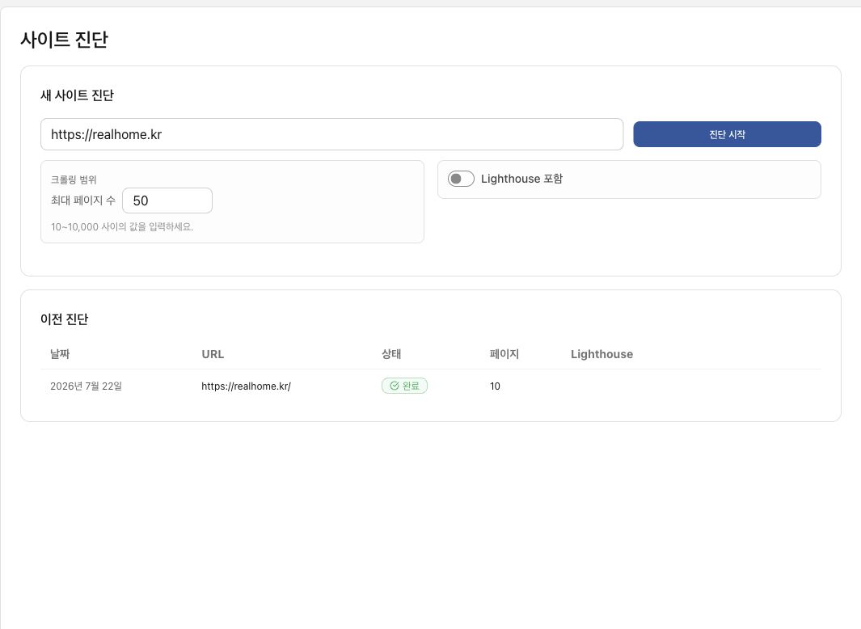861x629 pixels.
Task: Click the Lighthouse column header
Action: pyautogui.click(x=601, y=354)
